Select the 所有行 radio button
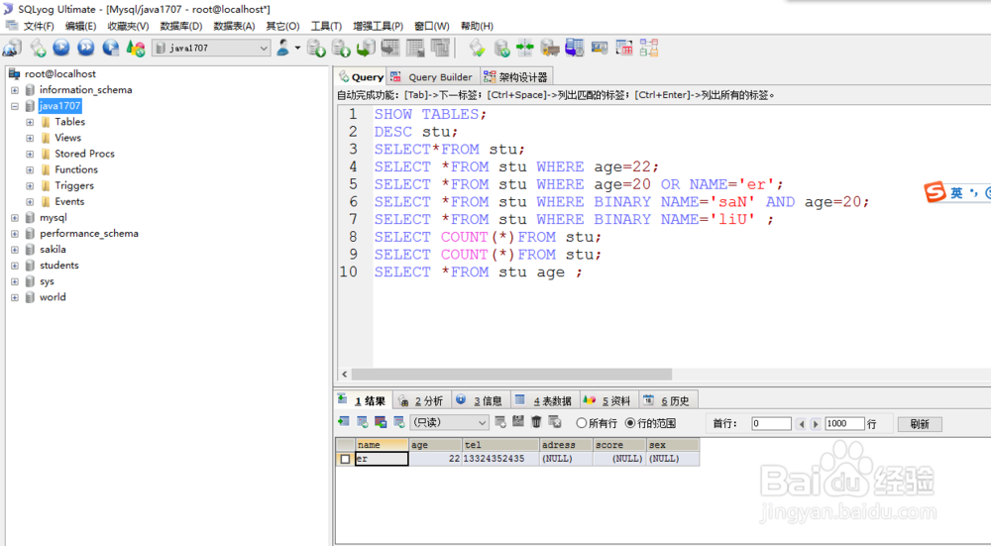The width and height of the screenshot is (991, 546). [x=582, y=423]
